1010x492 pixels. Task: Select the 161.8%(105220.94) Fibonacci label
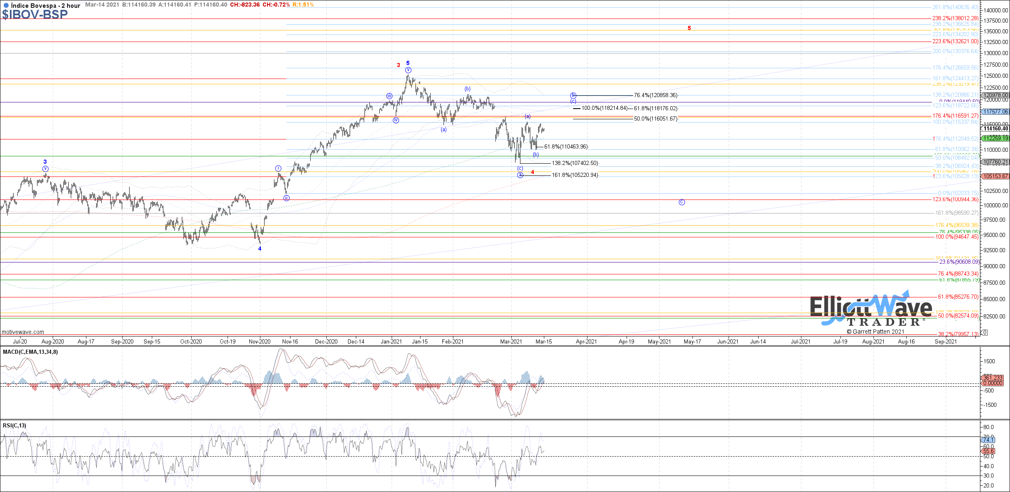pos(575,175)
